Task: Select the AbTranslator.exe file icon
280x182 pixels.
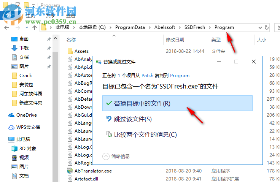Action: 70,171
